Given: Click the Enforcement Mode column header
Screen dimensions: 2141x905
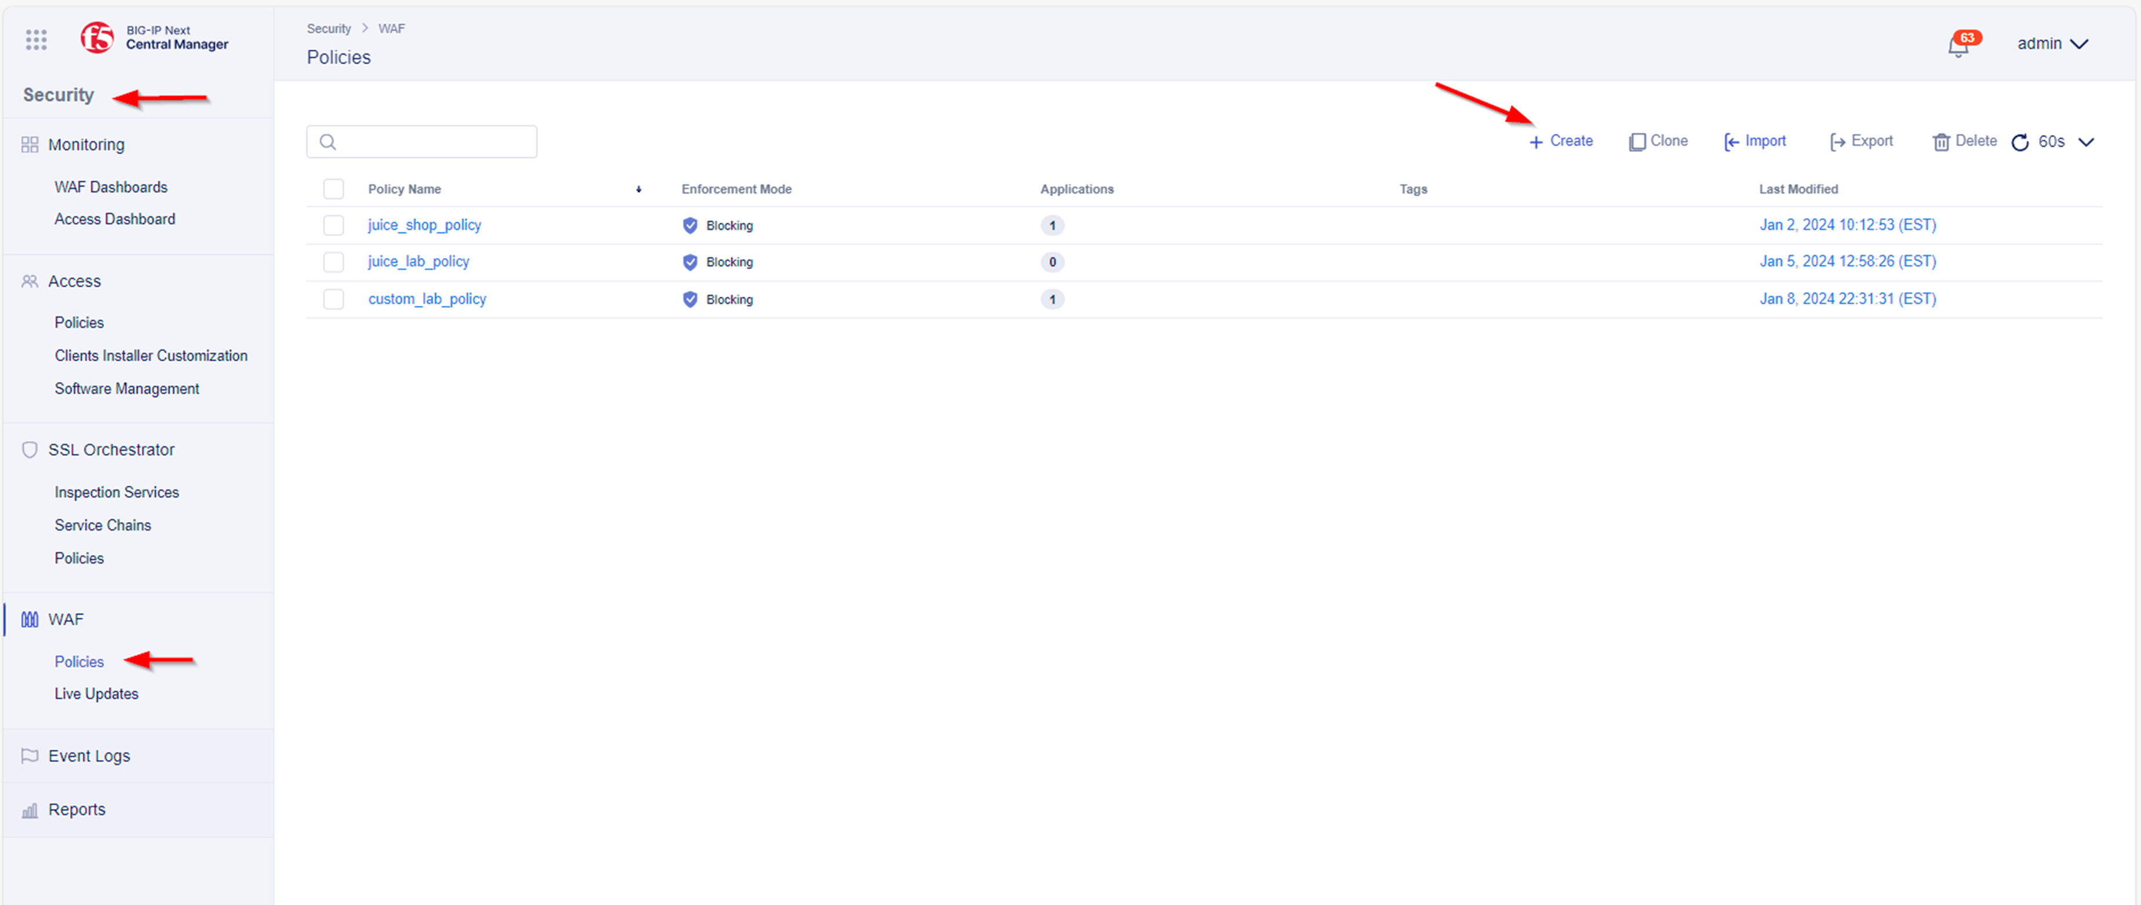Looking at the screenshot, I should pos(736,189).
